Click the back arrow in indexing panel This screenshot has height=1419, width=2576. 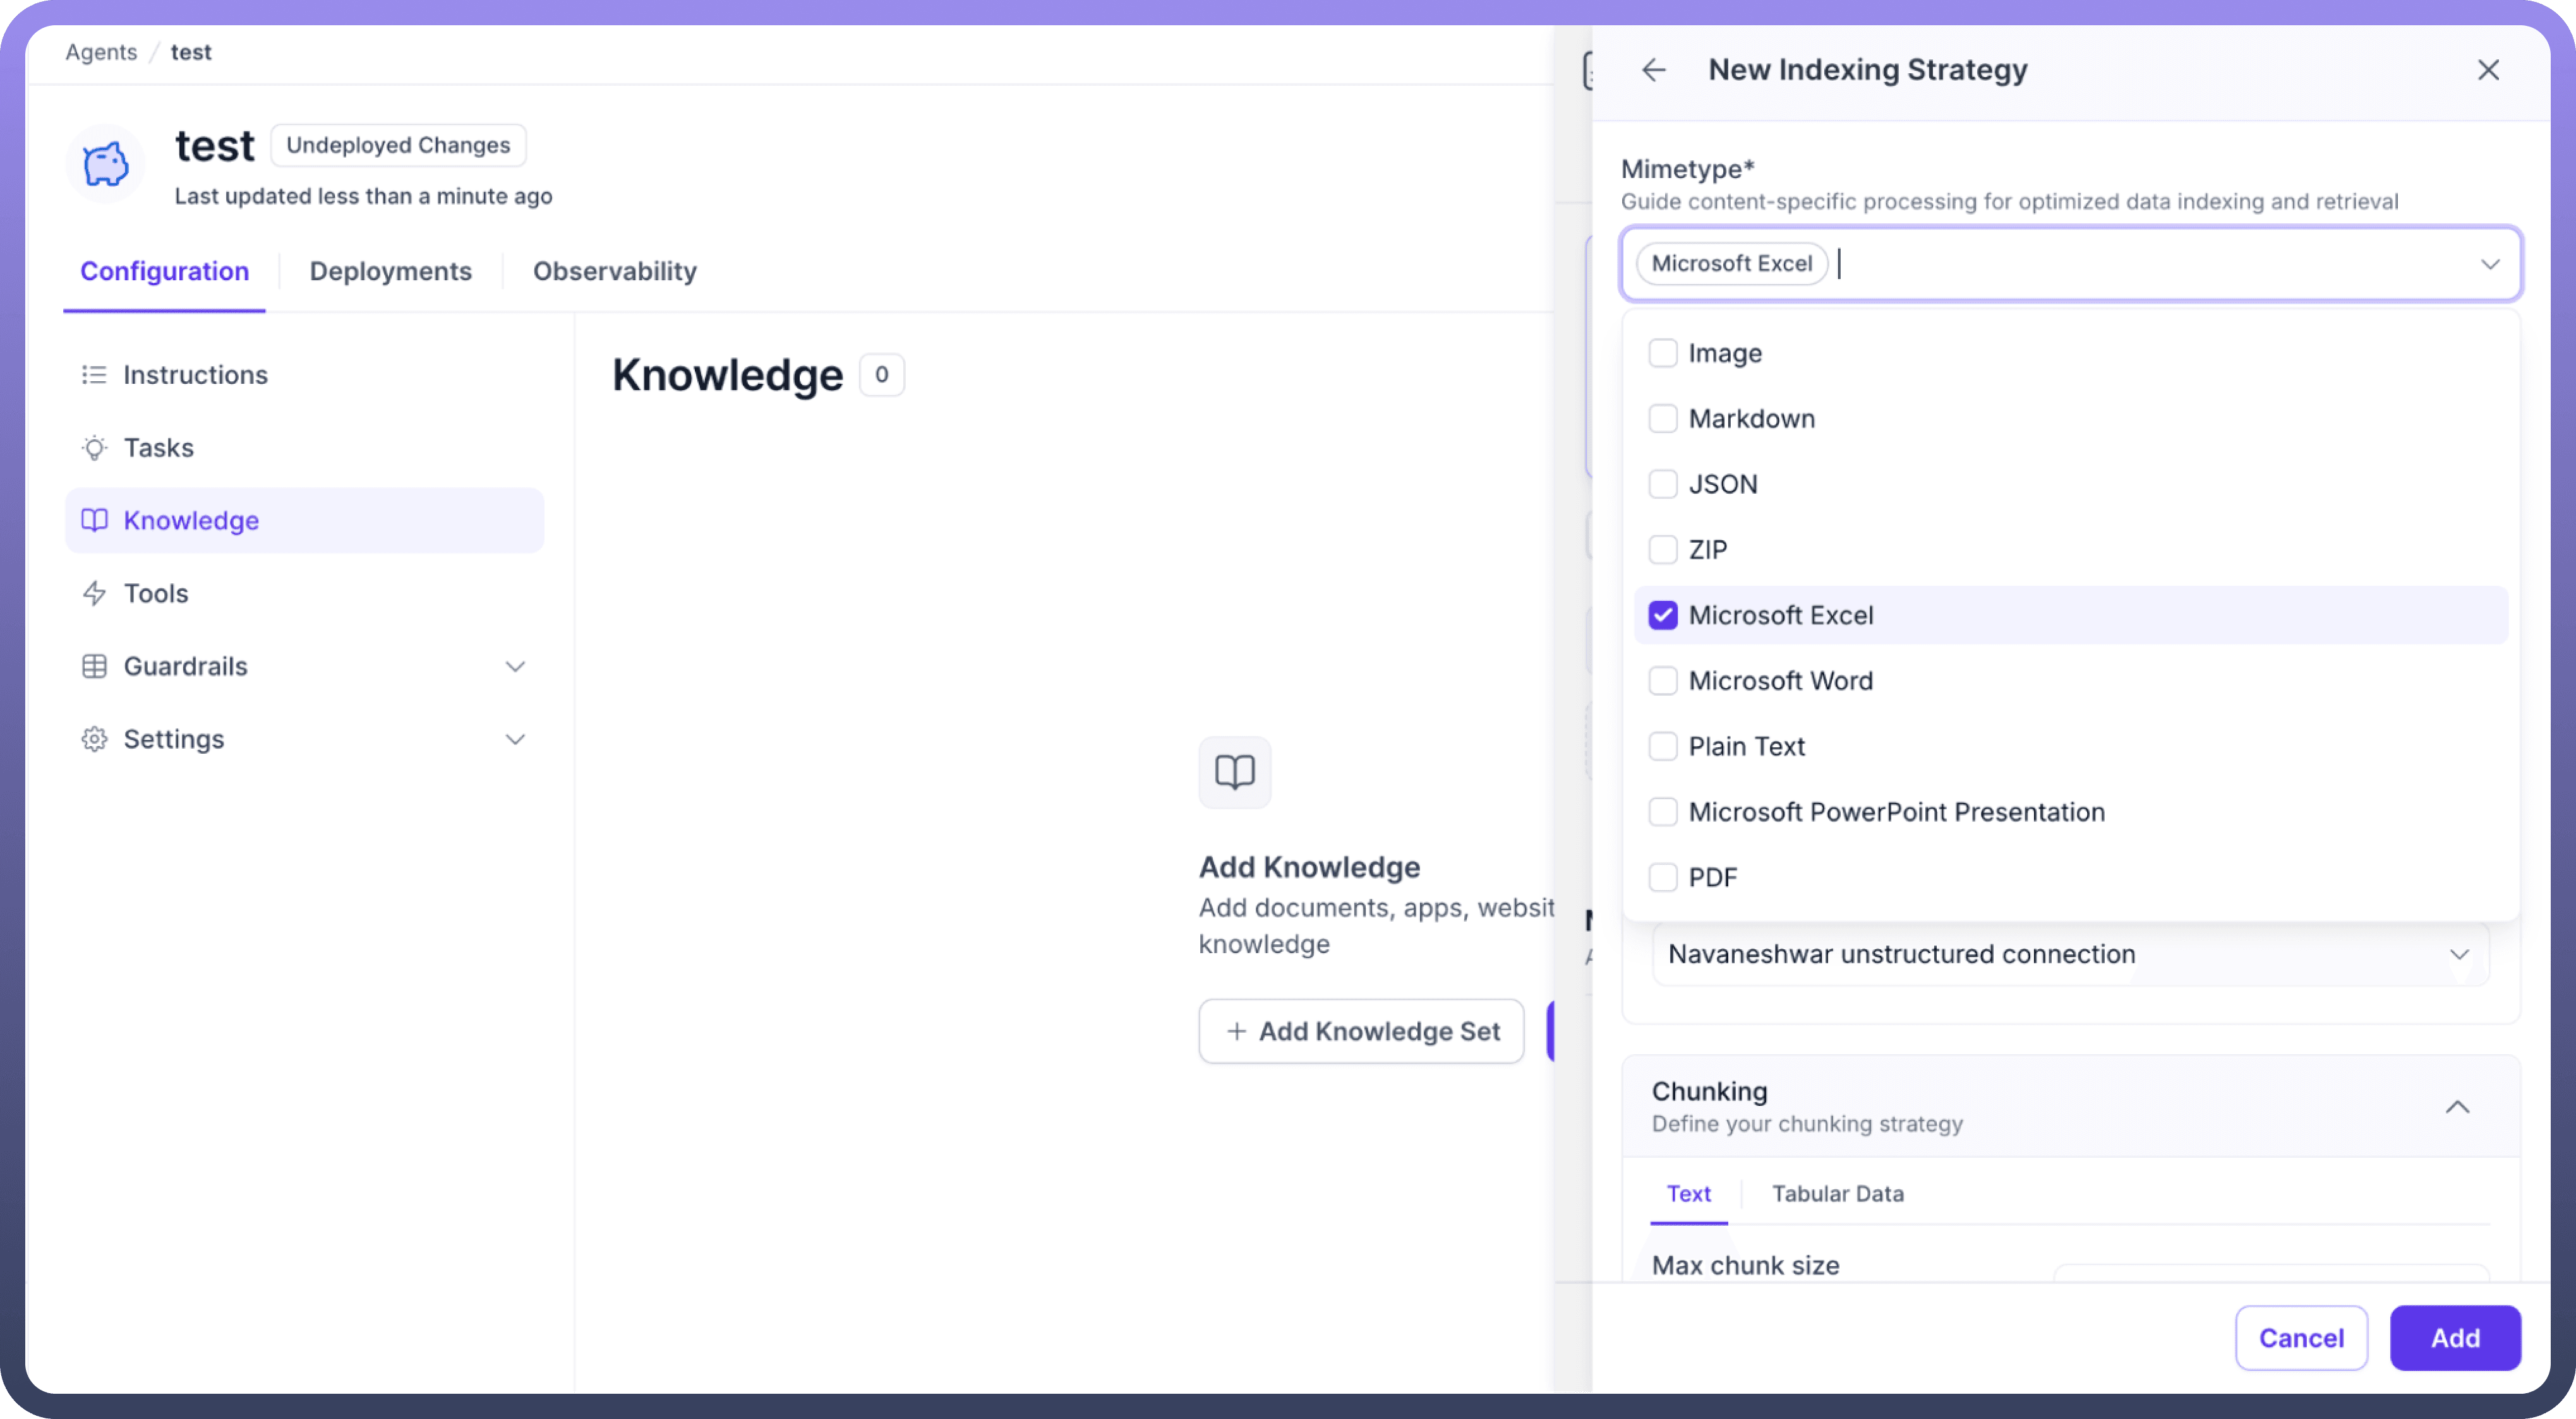point(1653,70)
